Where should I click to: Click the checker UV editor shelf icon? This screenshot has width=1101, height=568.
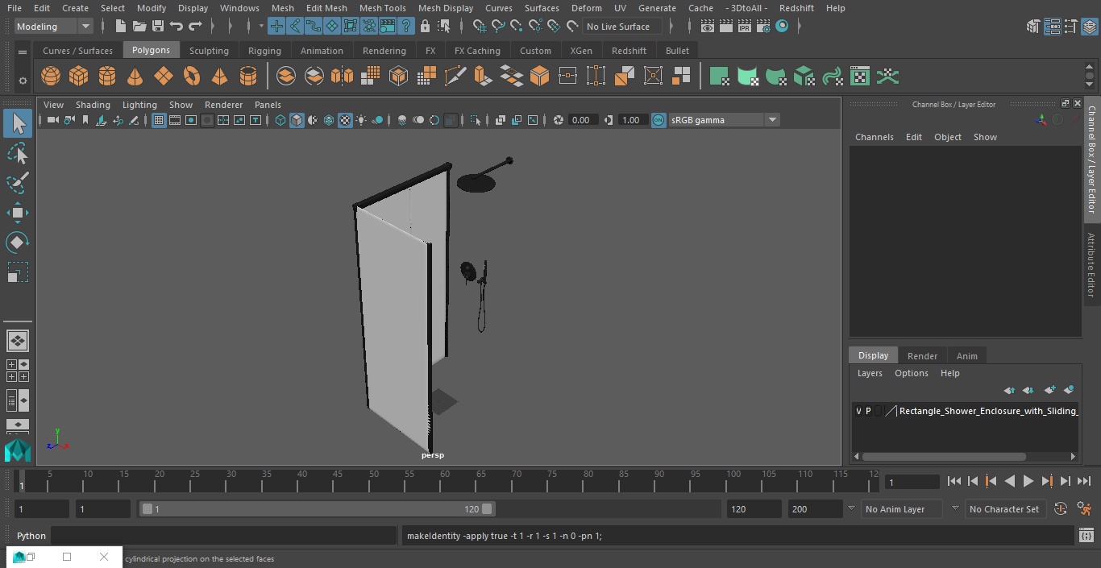[860, 77]
